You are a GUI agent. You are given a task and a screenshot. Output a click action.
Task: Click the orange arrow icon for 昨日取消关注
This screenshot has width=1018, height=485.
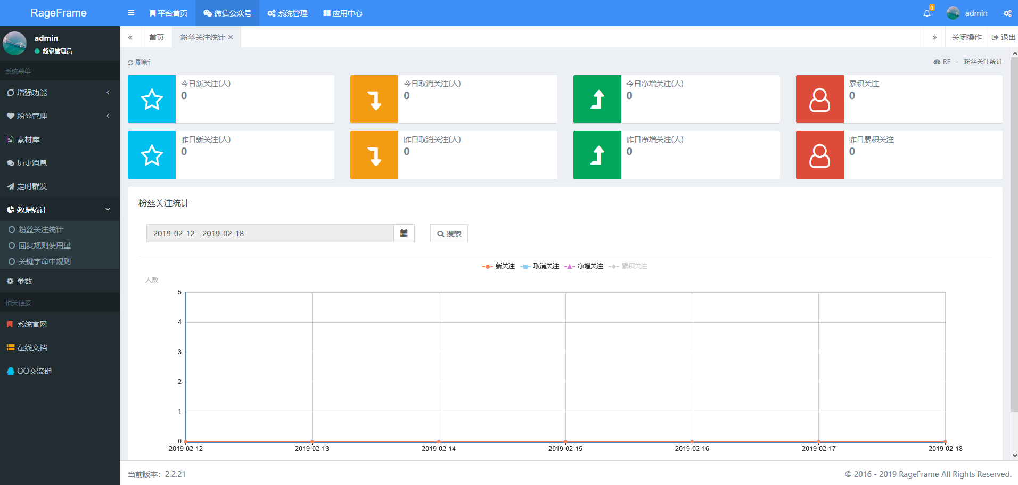pyautogui.click(x=374, y=155)
